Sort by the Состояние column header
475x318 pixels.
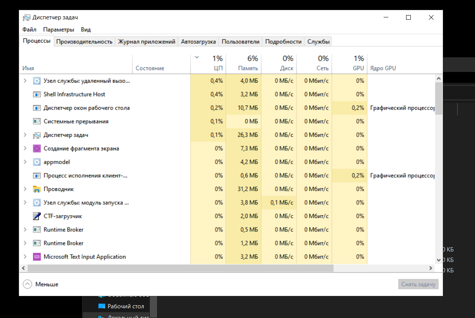click(x=161, y=63)
